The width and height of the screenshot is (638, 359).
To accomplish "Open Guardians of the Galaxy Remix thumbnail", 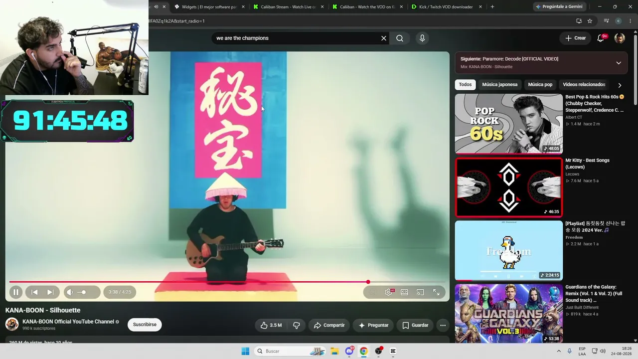I will tap(508, 314).
